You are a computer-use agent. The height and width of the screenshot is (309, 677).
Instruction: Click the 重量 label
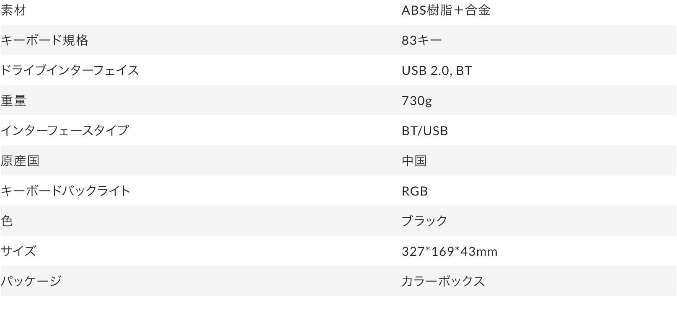coord(13,100)
